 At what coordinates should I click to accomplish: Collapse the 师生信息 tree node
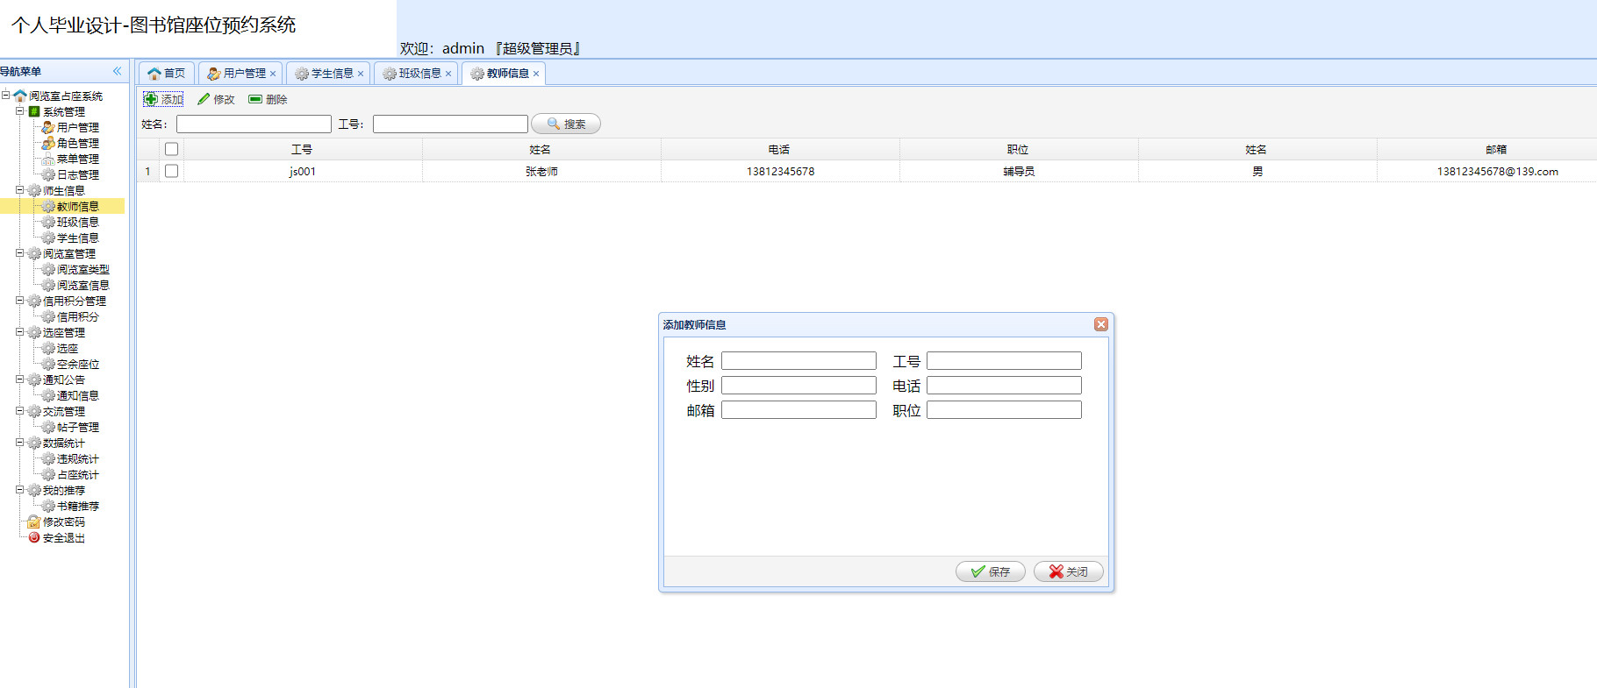[x=19, y=190]
